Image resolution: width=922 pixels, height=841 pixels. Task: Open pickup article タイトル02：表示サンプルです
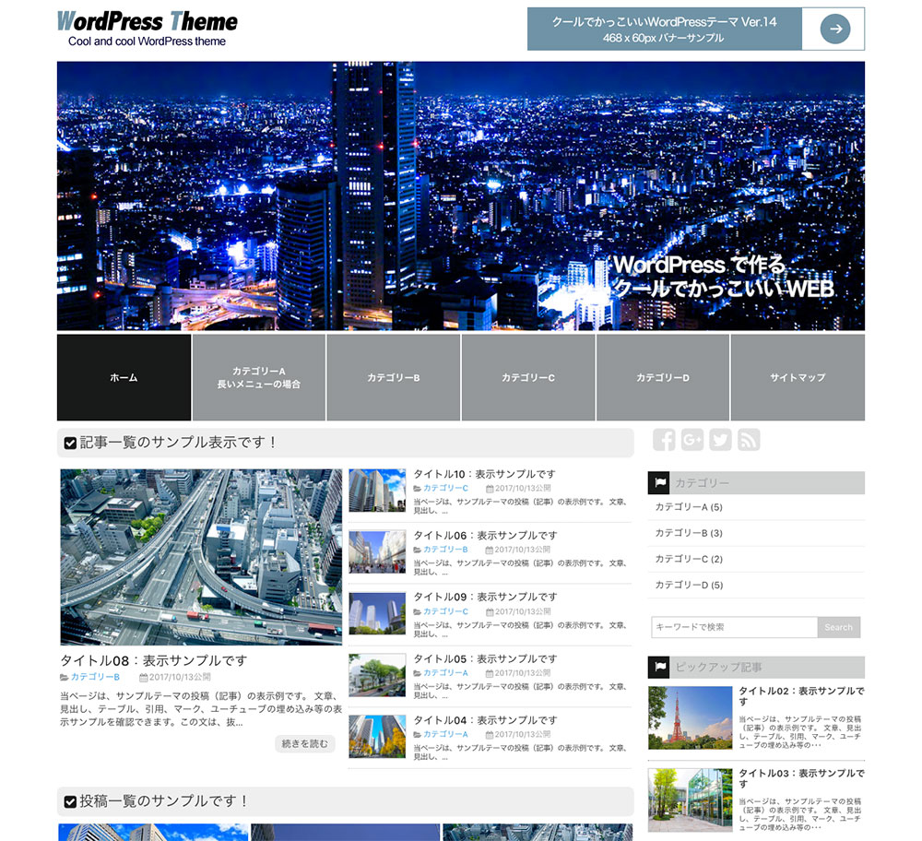(801, 696)
